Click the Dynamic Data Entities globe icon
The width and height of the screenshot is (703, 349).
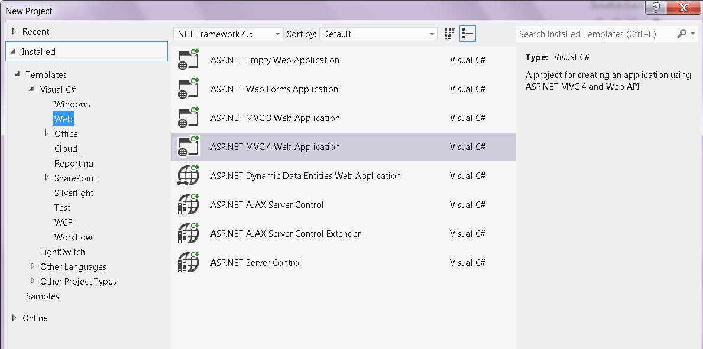pyautogui.click(x=188, y=175)
